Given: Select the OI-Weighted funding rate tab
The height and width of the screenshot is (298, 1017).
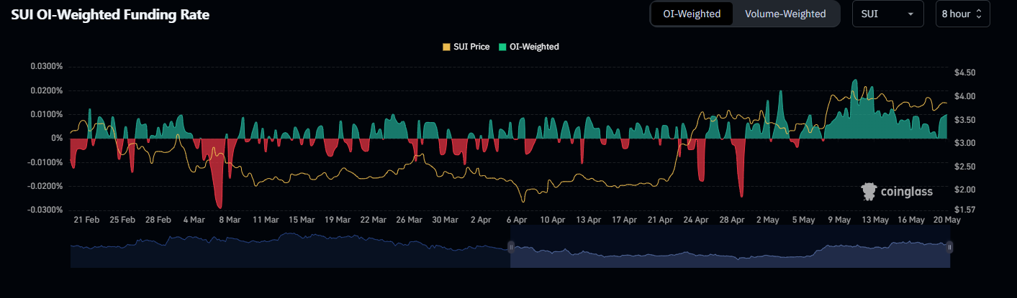Looking at the screenshot, I should 692,14.
